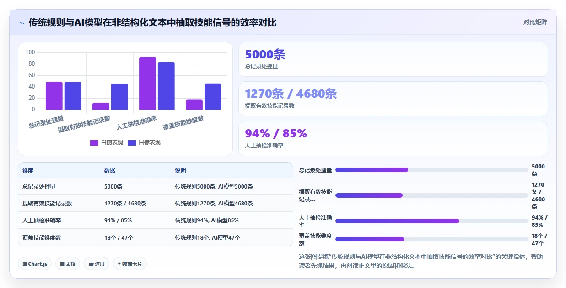Click the table cell 总记录处理量 in 维度 column
566x288 pixels.
[39, 187]
